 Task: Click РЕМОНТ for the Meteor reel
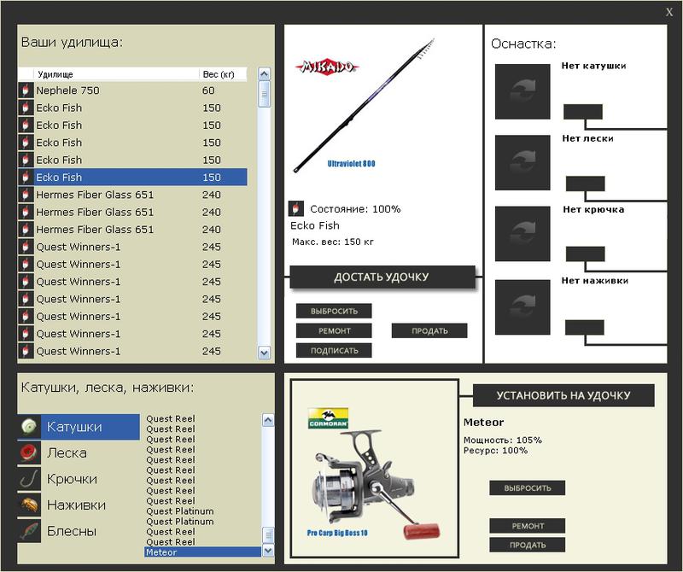click(x=528, y=526)
